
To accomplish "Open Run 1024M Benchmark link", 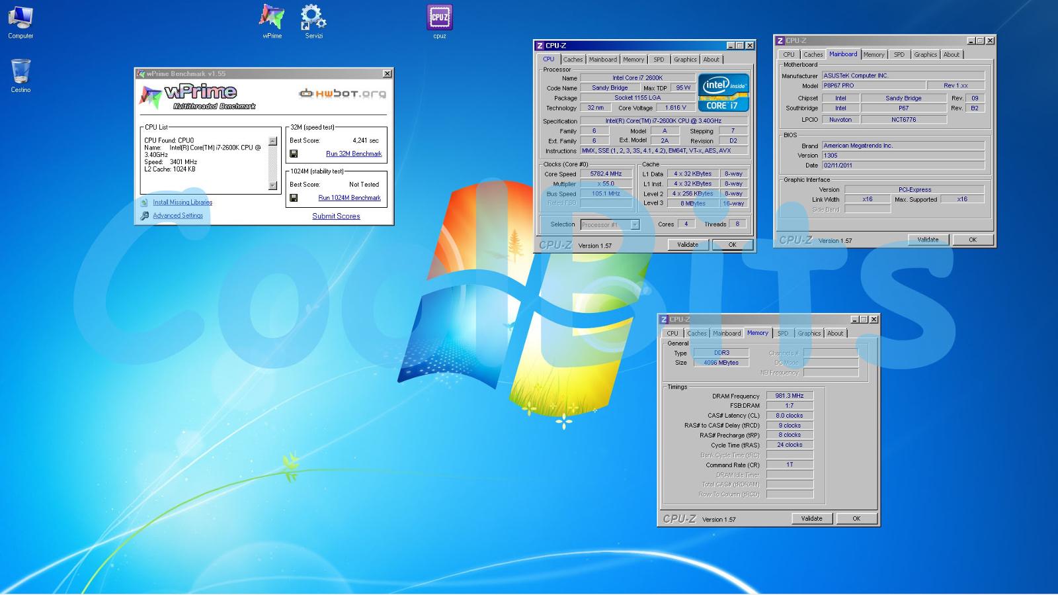I will pyautogui.click(x=349, y=197).
